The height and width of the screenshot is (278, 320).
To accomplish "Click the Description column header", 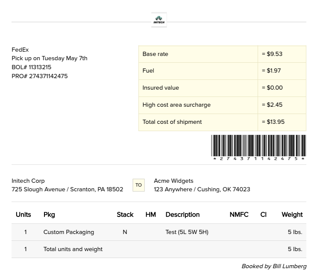I will [x=182, y=214].
